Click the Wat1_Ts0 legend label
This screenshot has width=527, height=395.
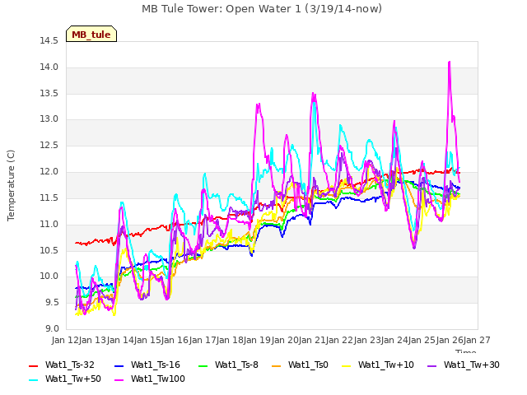coord(308,365)
